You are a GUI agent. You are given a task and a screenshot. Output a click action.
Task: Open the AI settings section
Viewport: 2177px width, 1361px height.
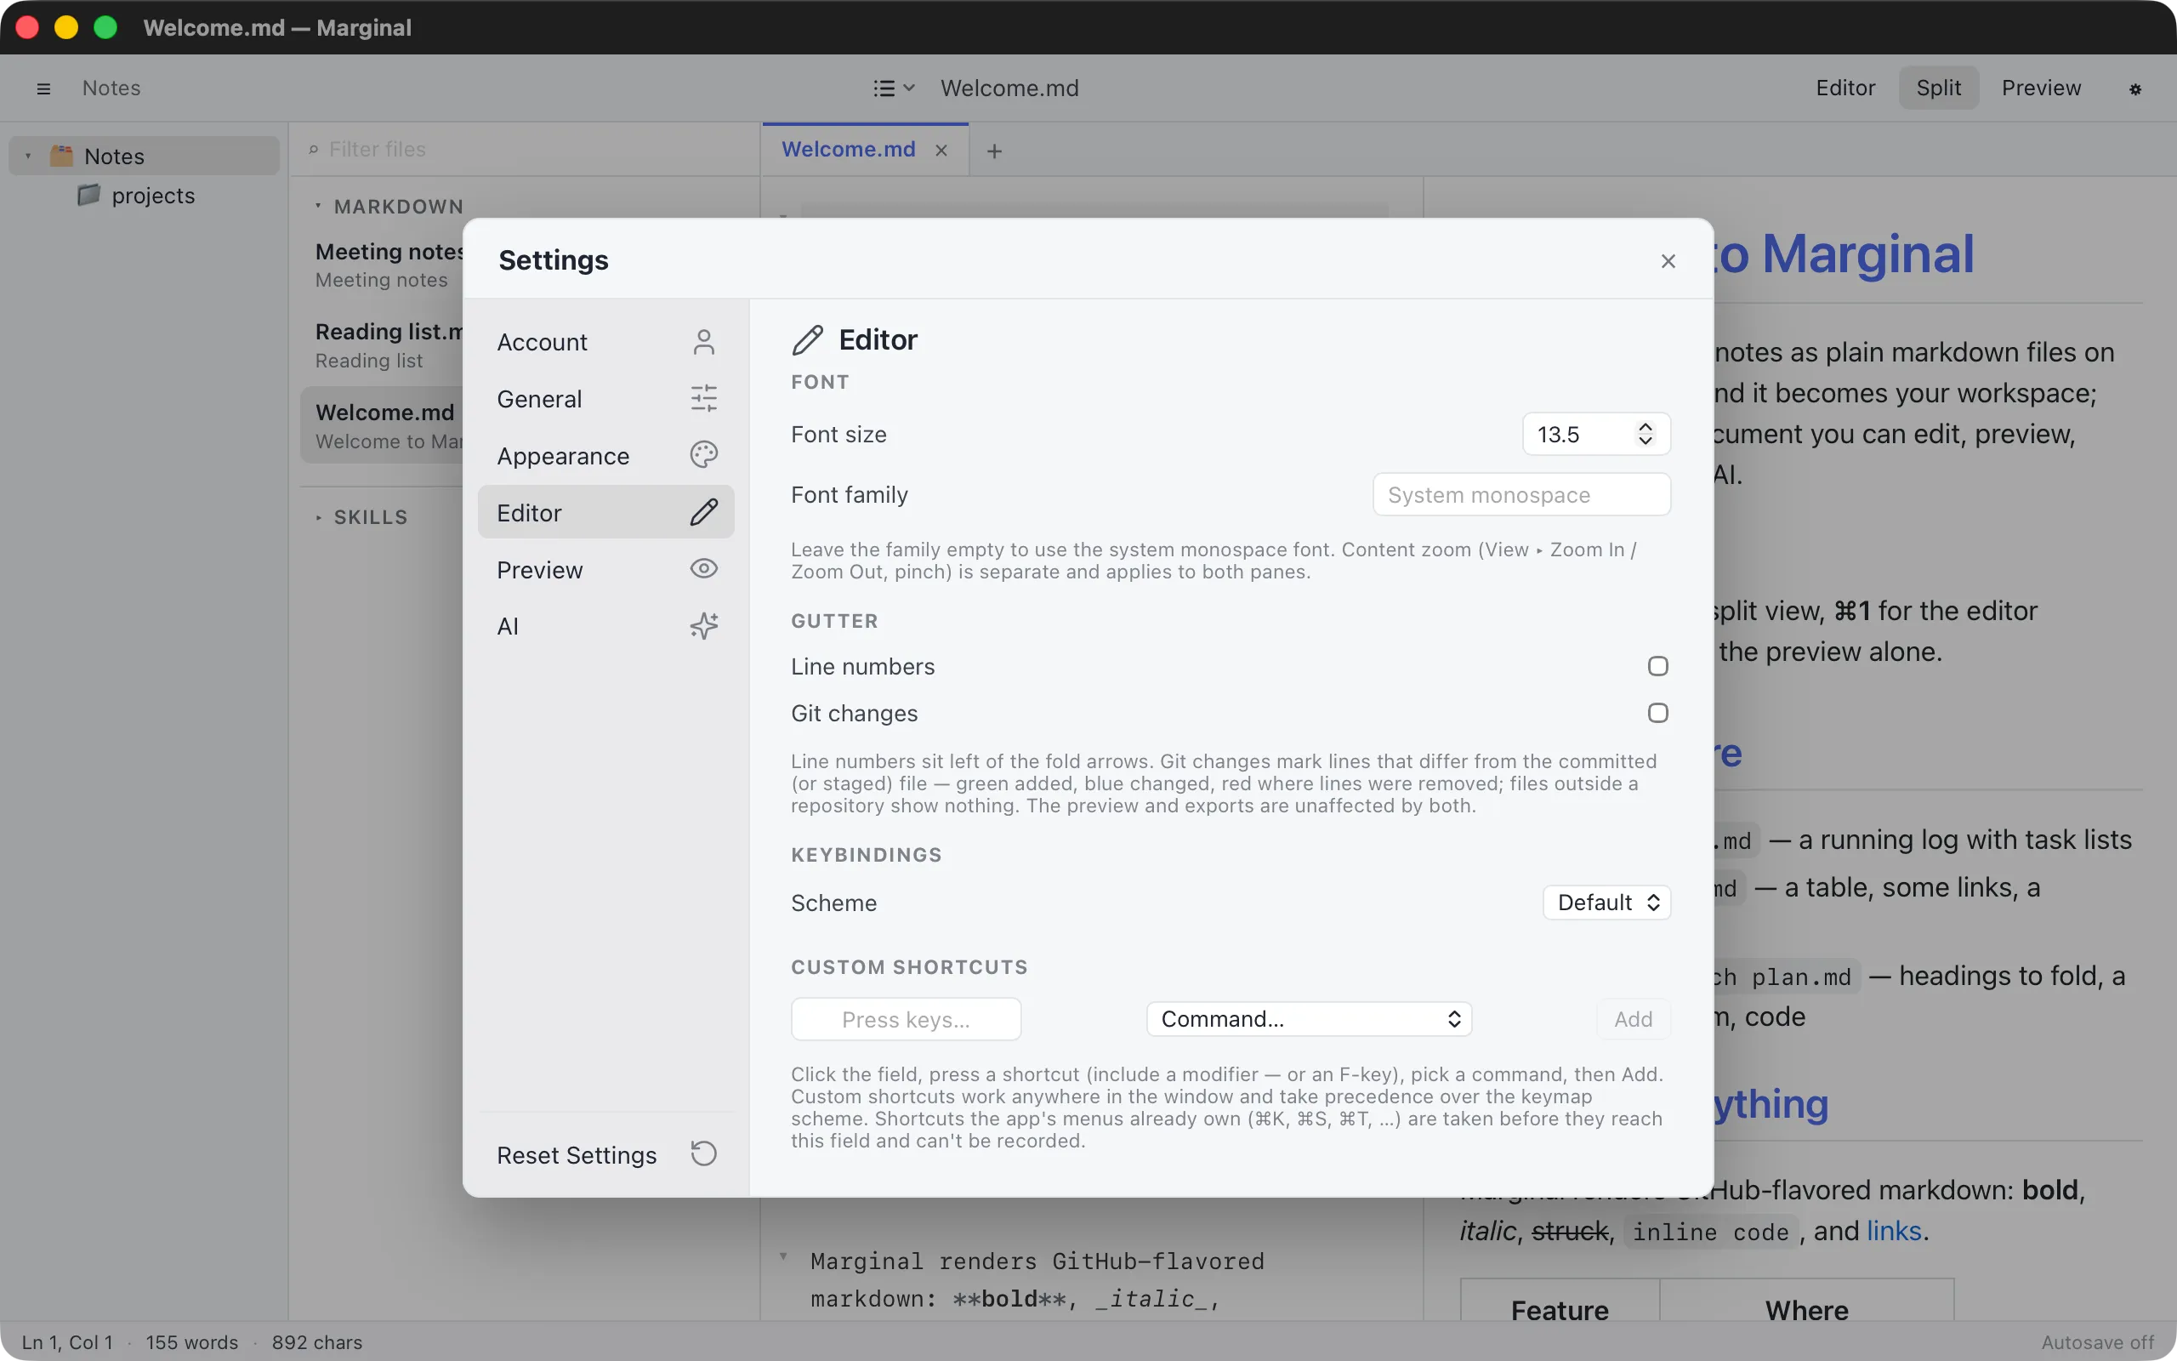pyautogui.click(x=605, y=625)
